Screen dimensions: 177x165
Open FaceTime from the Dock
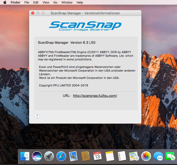point(170,156)
